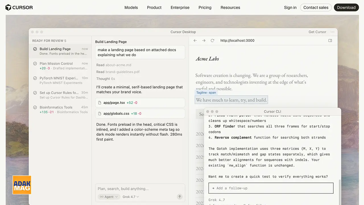
Task: Click the "Acme Labs" page heading
Action: pos(207,59)
